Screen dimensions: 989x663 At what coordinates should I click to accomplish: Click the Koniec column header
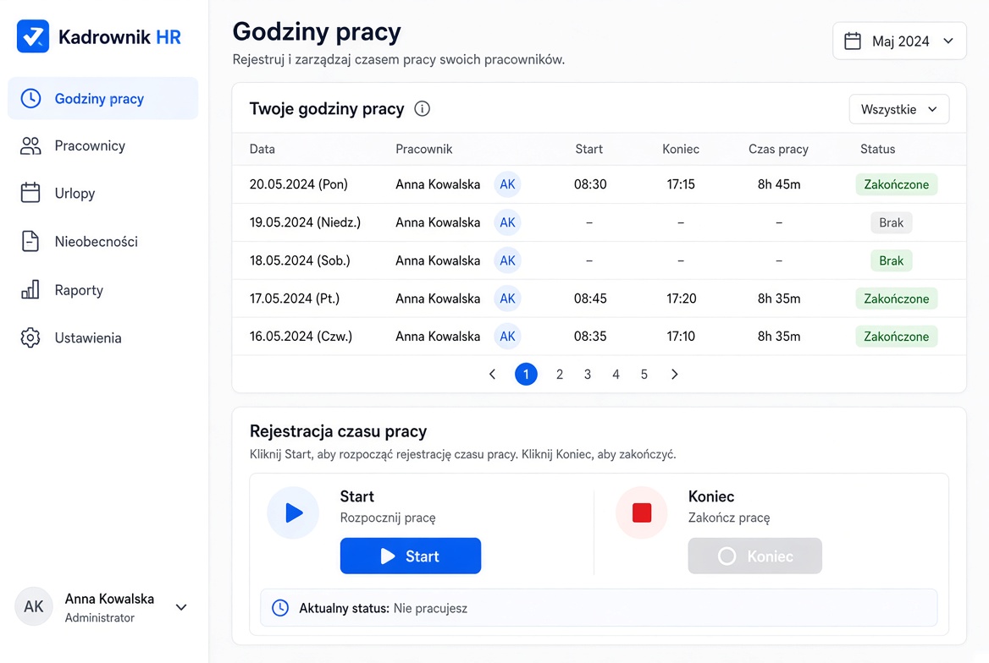pyautogui.click(x=681, y=149)
